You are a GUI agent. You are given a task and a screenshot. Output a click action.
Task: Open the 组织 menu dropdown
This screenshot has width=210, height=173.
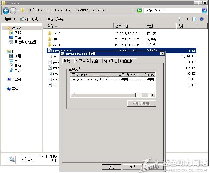click(x=10, y=19)
